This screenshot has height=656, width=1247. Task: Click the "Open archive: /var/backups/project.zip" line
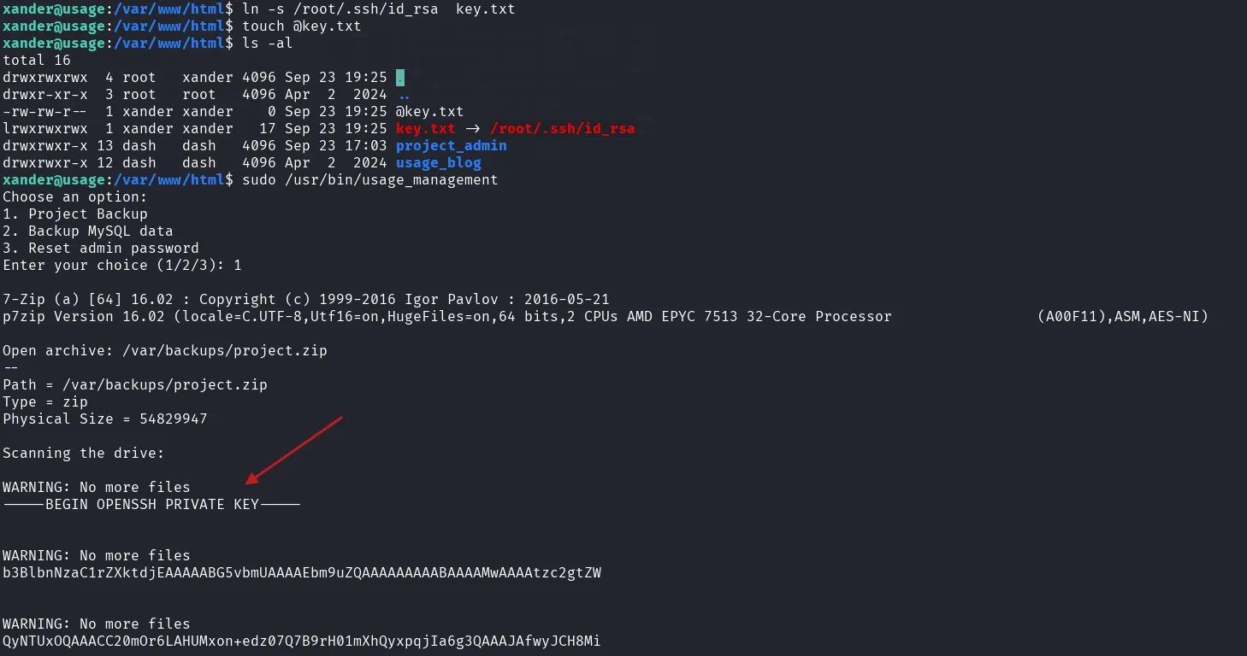pyautogui.click(x=165, y=351)
